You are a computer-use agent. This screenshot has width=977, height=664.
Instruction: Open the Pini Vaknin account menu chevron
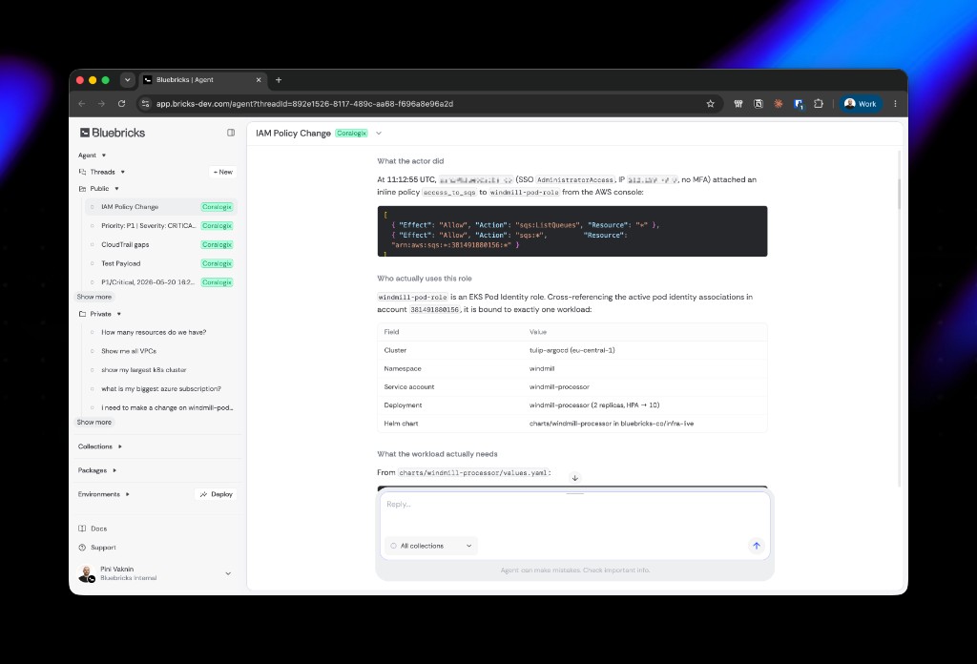228,573
